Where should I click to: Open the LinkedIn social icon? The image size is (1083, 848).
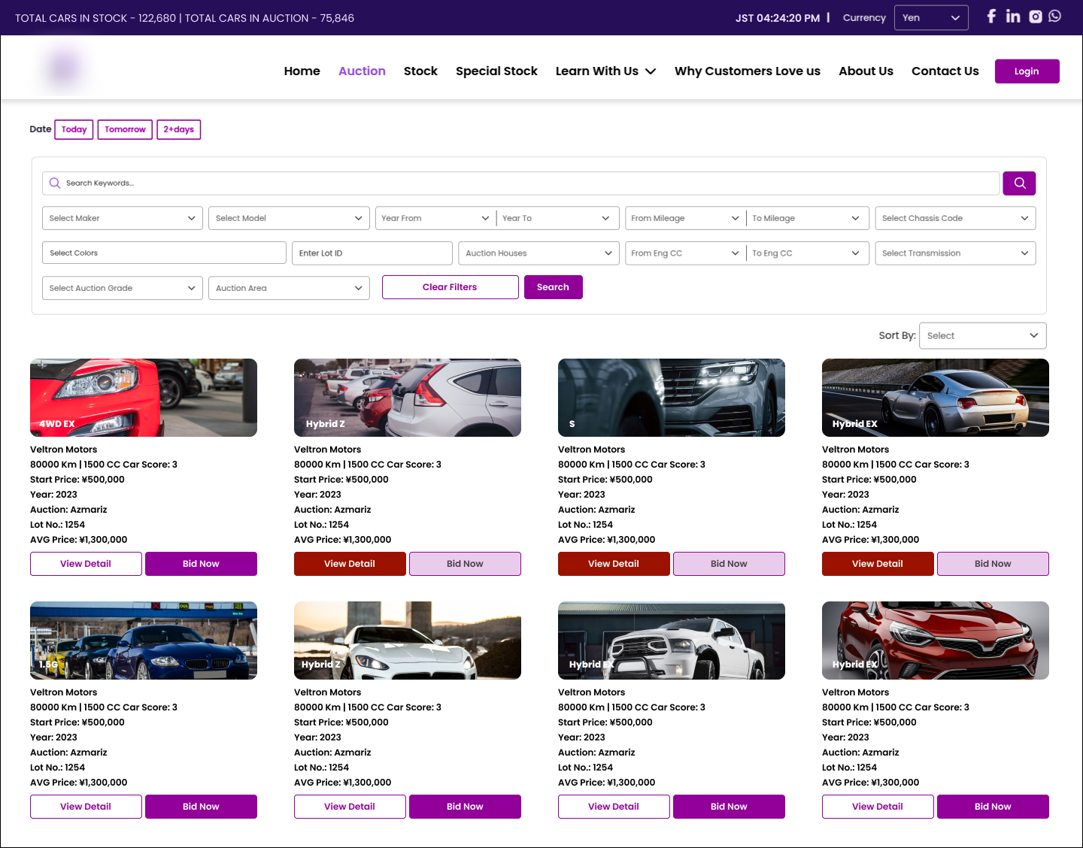tap(1013, 17)
